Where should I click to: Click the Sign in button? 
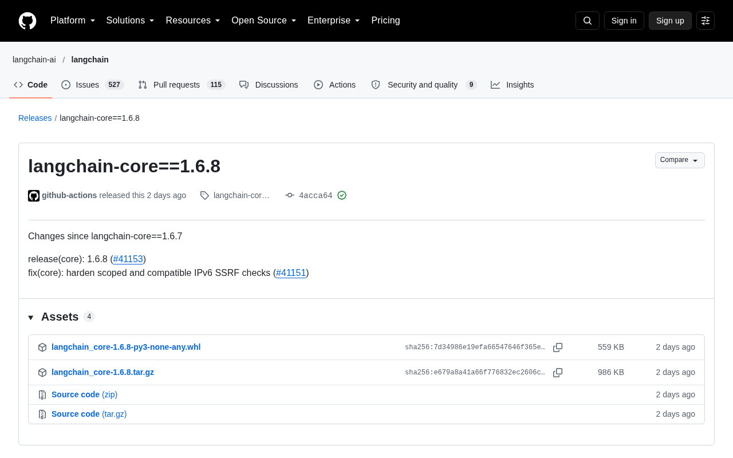coord(624,21)
